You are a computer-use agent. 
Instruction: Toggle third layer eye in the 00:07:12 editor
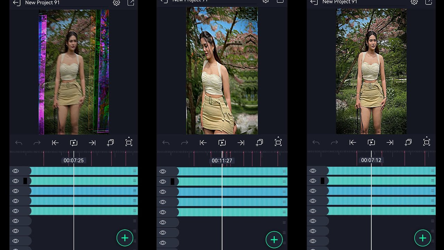tap(313, 191)
